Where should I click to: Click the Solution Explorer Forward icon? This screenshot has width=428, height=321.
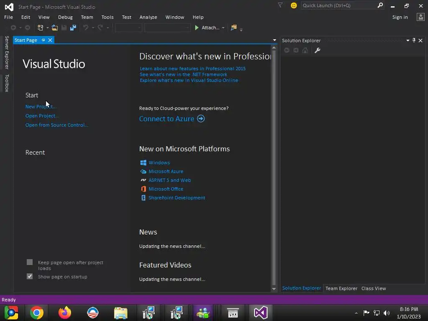tap(296, 50)
